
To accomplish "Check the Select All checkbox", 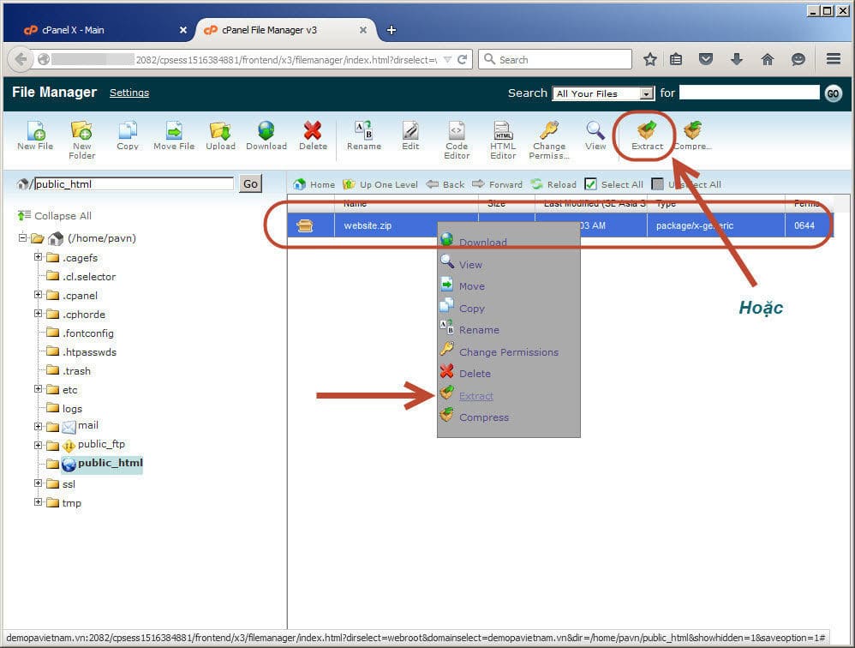I will [590, 184].
